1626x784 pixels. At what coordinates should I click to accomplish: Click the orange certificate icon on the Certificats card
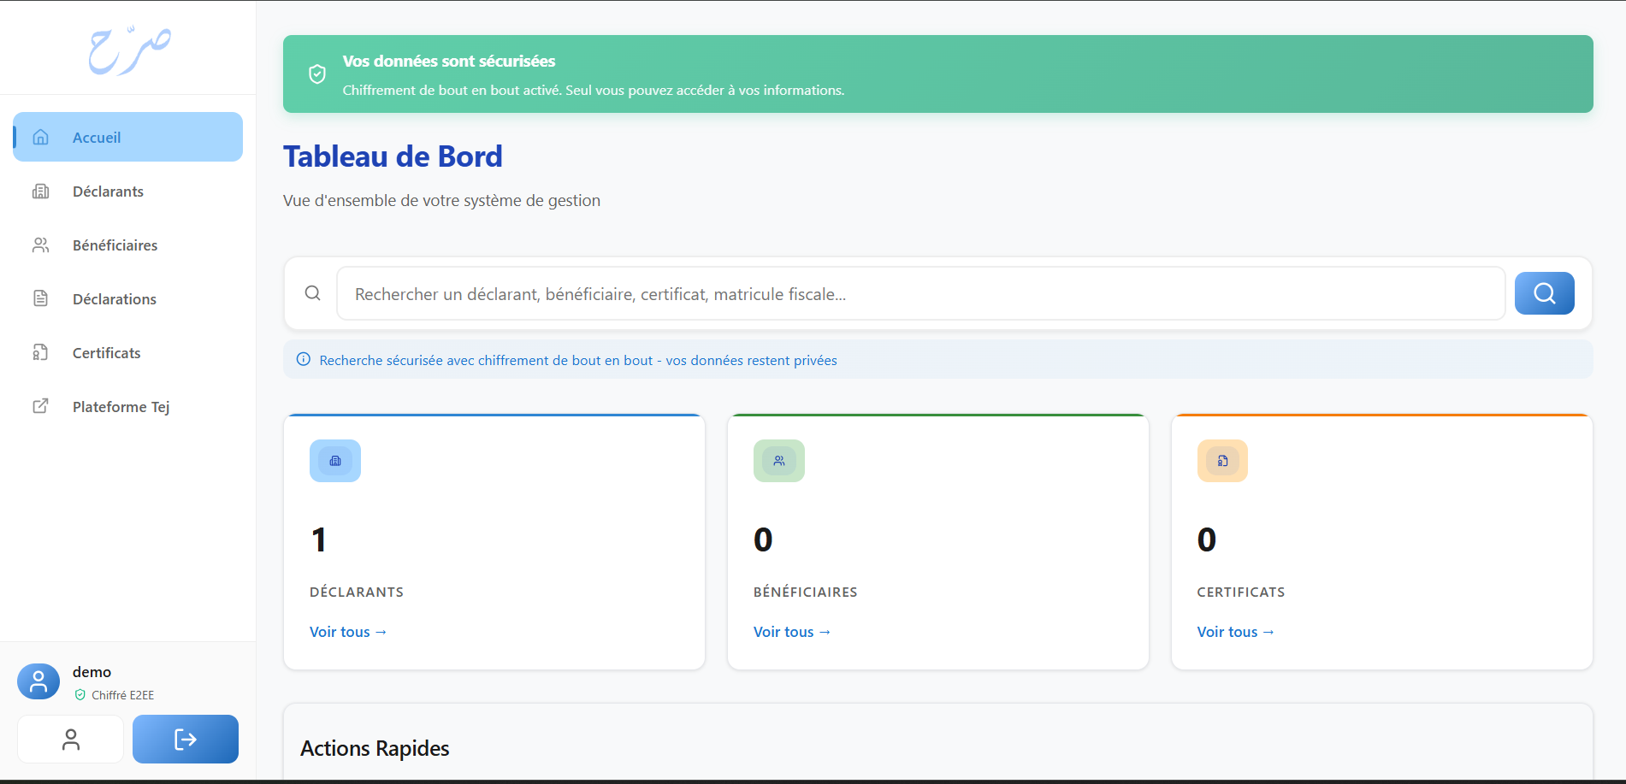click(1222, 461)
